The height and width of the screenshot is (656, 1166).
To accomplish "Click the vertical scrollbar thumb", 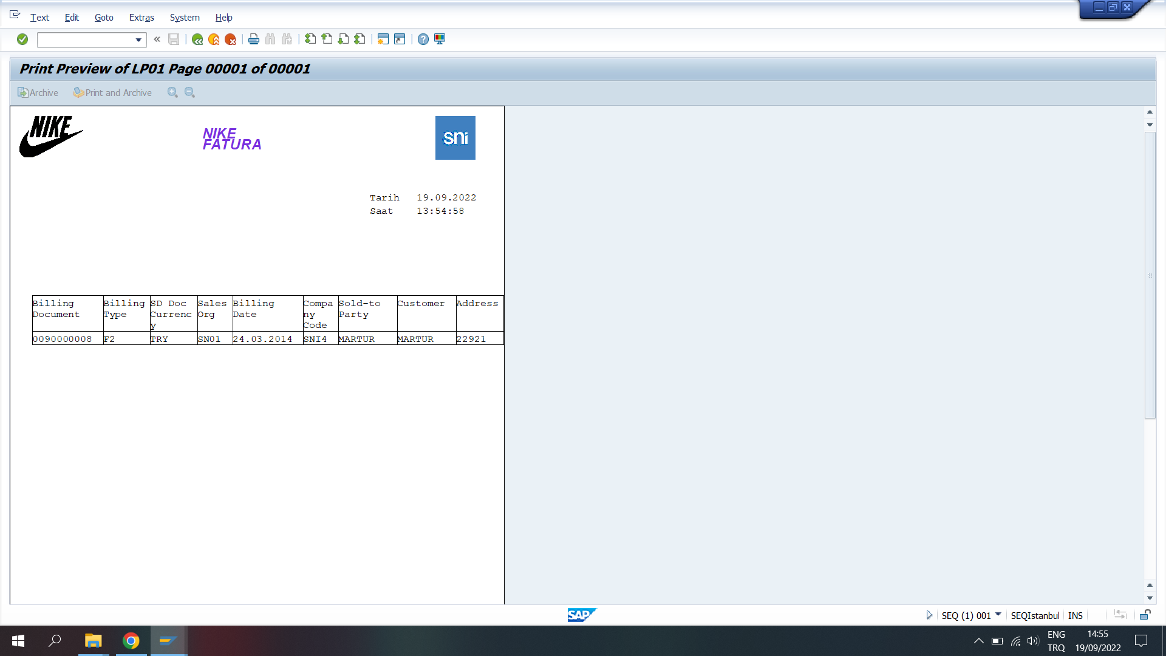I will [x=1150, y=275].
